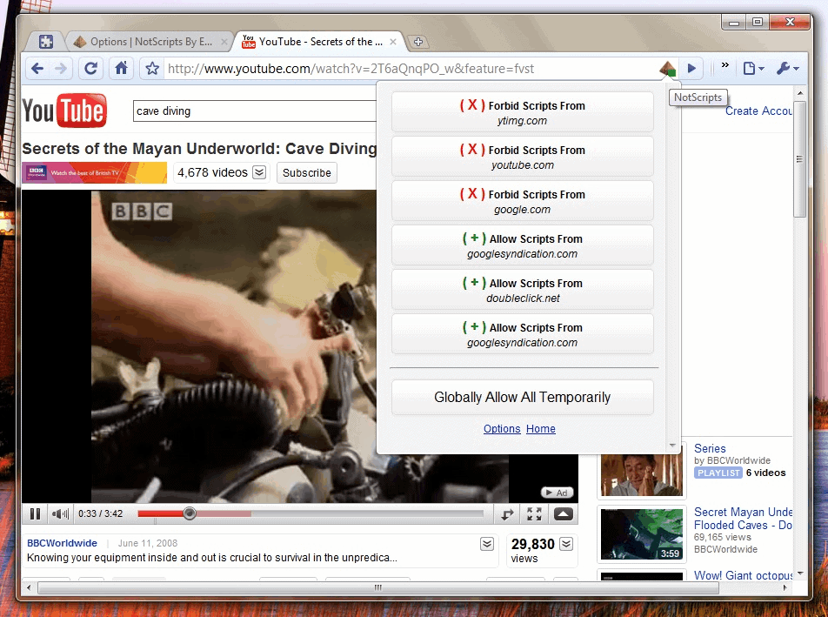The width and height of the screenshot is (828, 617).
Task: Select the YouTube Secrets tab
Action: pyautogui.click(x=321, y=42)
